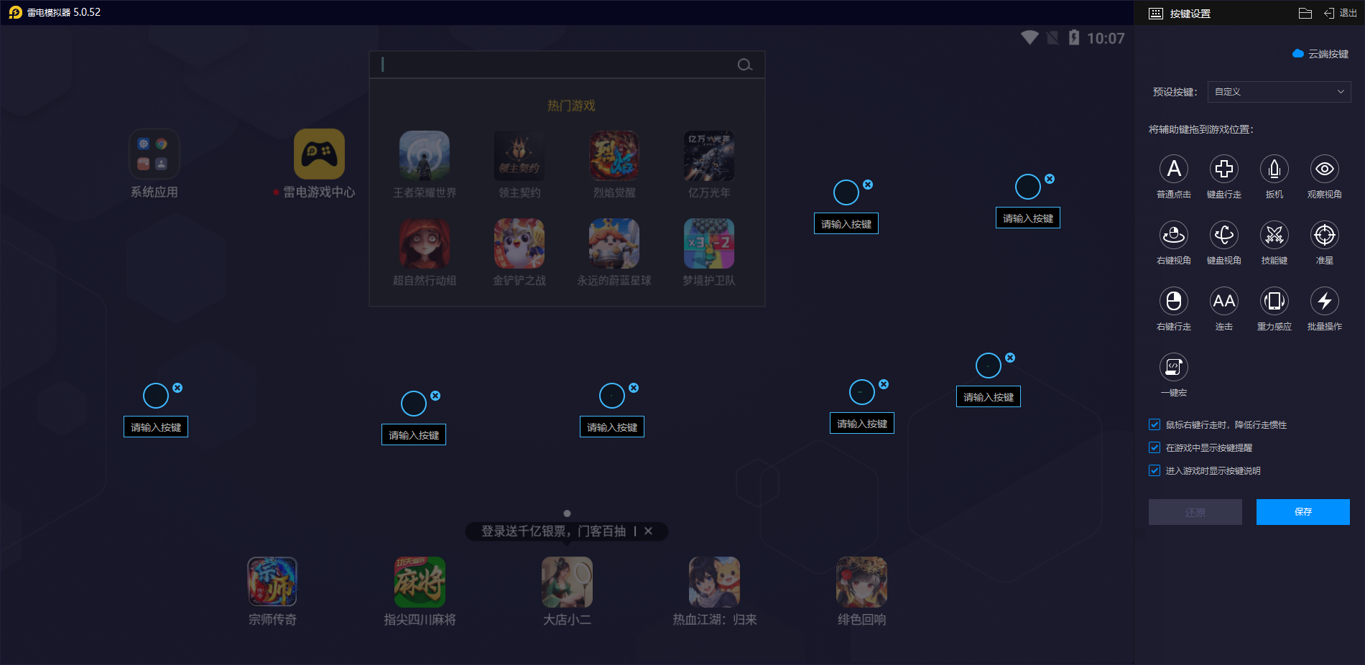1365x665 pixels.
Task: Select the 普通点击 tap key icon
Action: point(1174,169)
